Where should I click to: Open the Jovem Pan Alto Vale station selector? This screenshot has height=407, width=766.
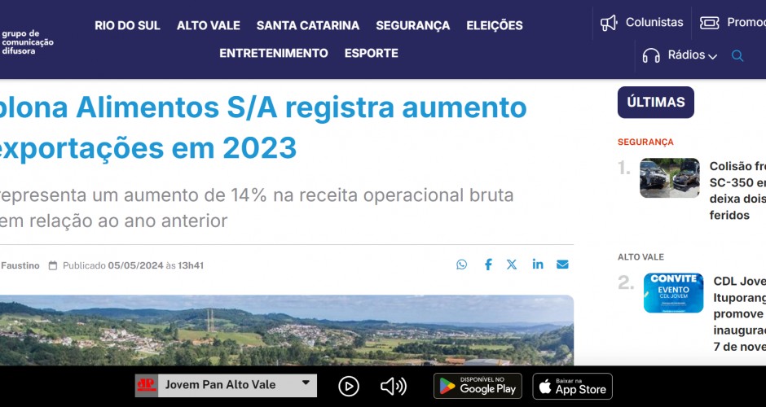[x=226, y=385]
